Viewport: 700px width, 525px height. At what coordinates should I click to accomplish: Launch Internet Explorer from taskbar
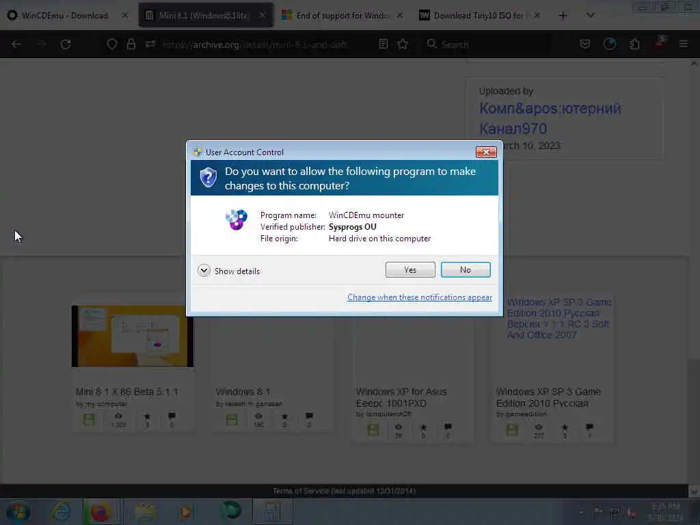(x=61, y=511)
